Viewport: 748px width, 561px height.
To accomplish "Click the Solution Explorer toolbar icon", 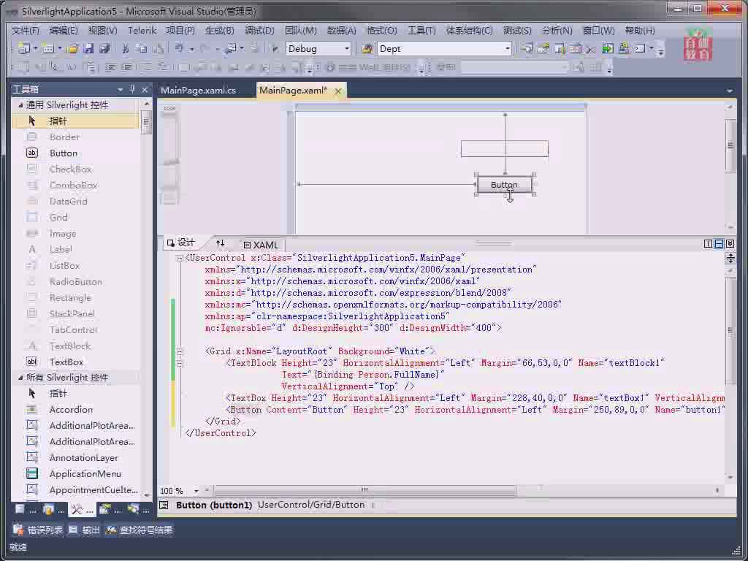I will pos(527,48).
